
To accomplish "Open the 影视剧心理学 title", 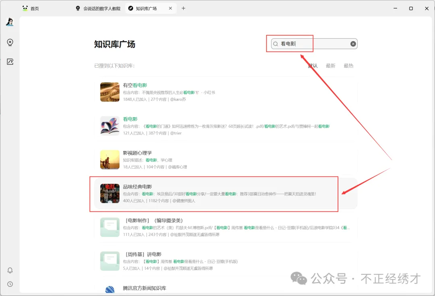I will pyautogui.click(x=137, y=153).
